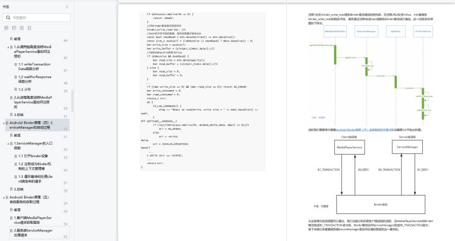455x241 pixels.
Task: Open bookmark 3.总结
Action: click(x=18, y=115)
